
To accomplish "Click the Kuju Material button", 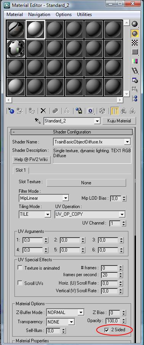I will (x=119, y=121).
